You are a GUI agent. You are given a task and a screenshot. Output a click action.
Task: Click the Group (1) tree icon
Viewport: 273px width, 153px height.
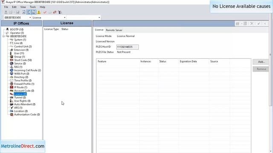(x=12, y=57)
